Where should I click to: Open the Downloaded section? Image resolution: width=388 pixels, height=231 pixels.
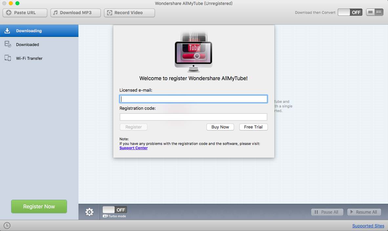click(39, 45)
